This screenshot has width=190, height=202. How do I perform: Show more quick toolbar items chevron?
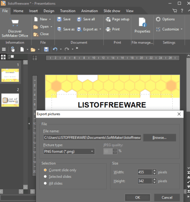tap(77, 48)
